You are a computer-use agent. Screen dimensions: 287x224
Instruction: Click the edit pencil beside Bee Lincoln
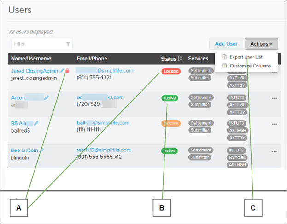pyautogui.click(x=41, y=150)
